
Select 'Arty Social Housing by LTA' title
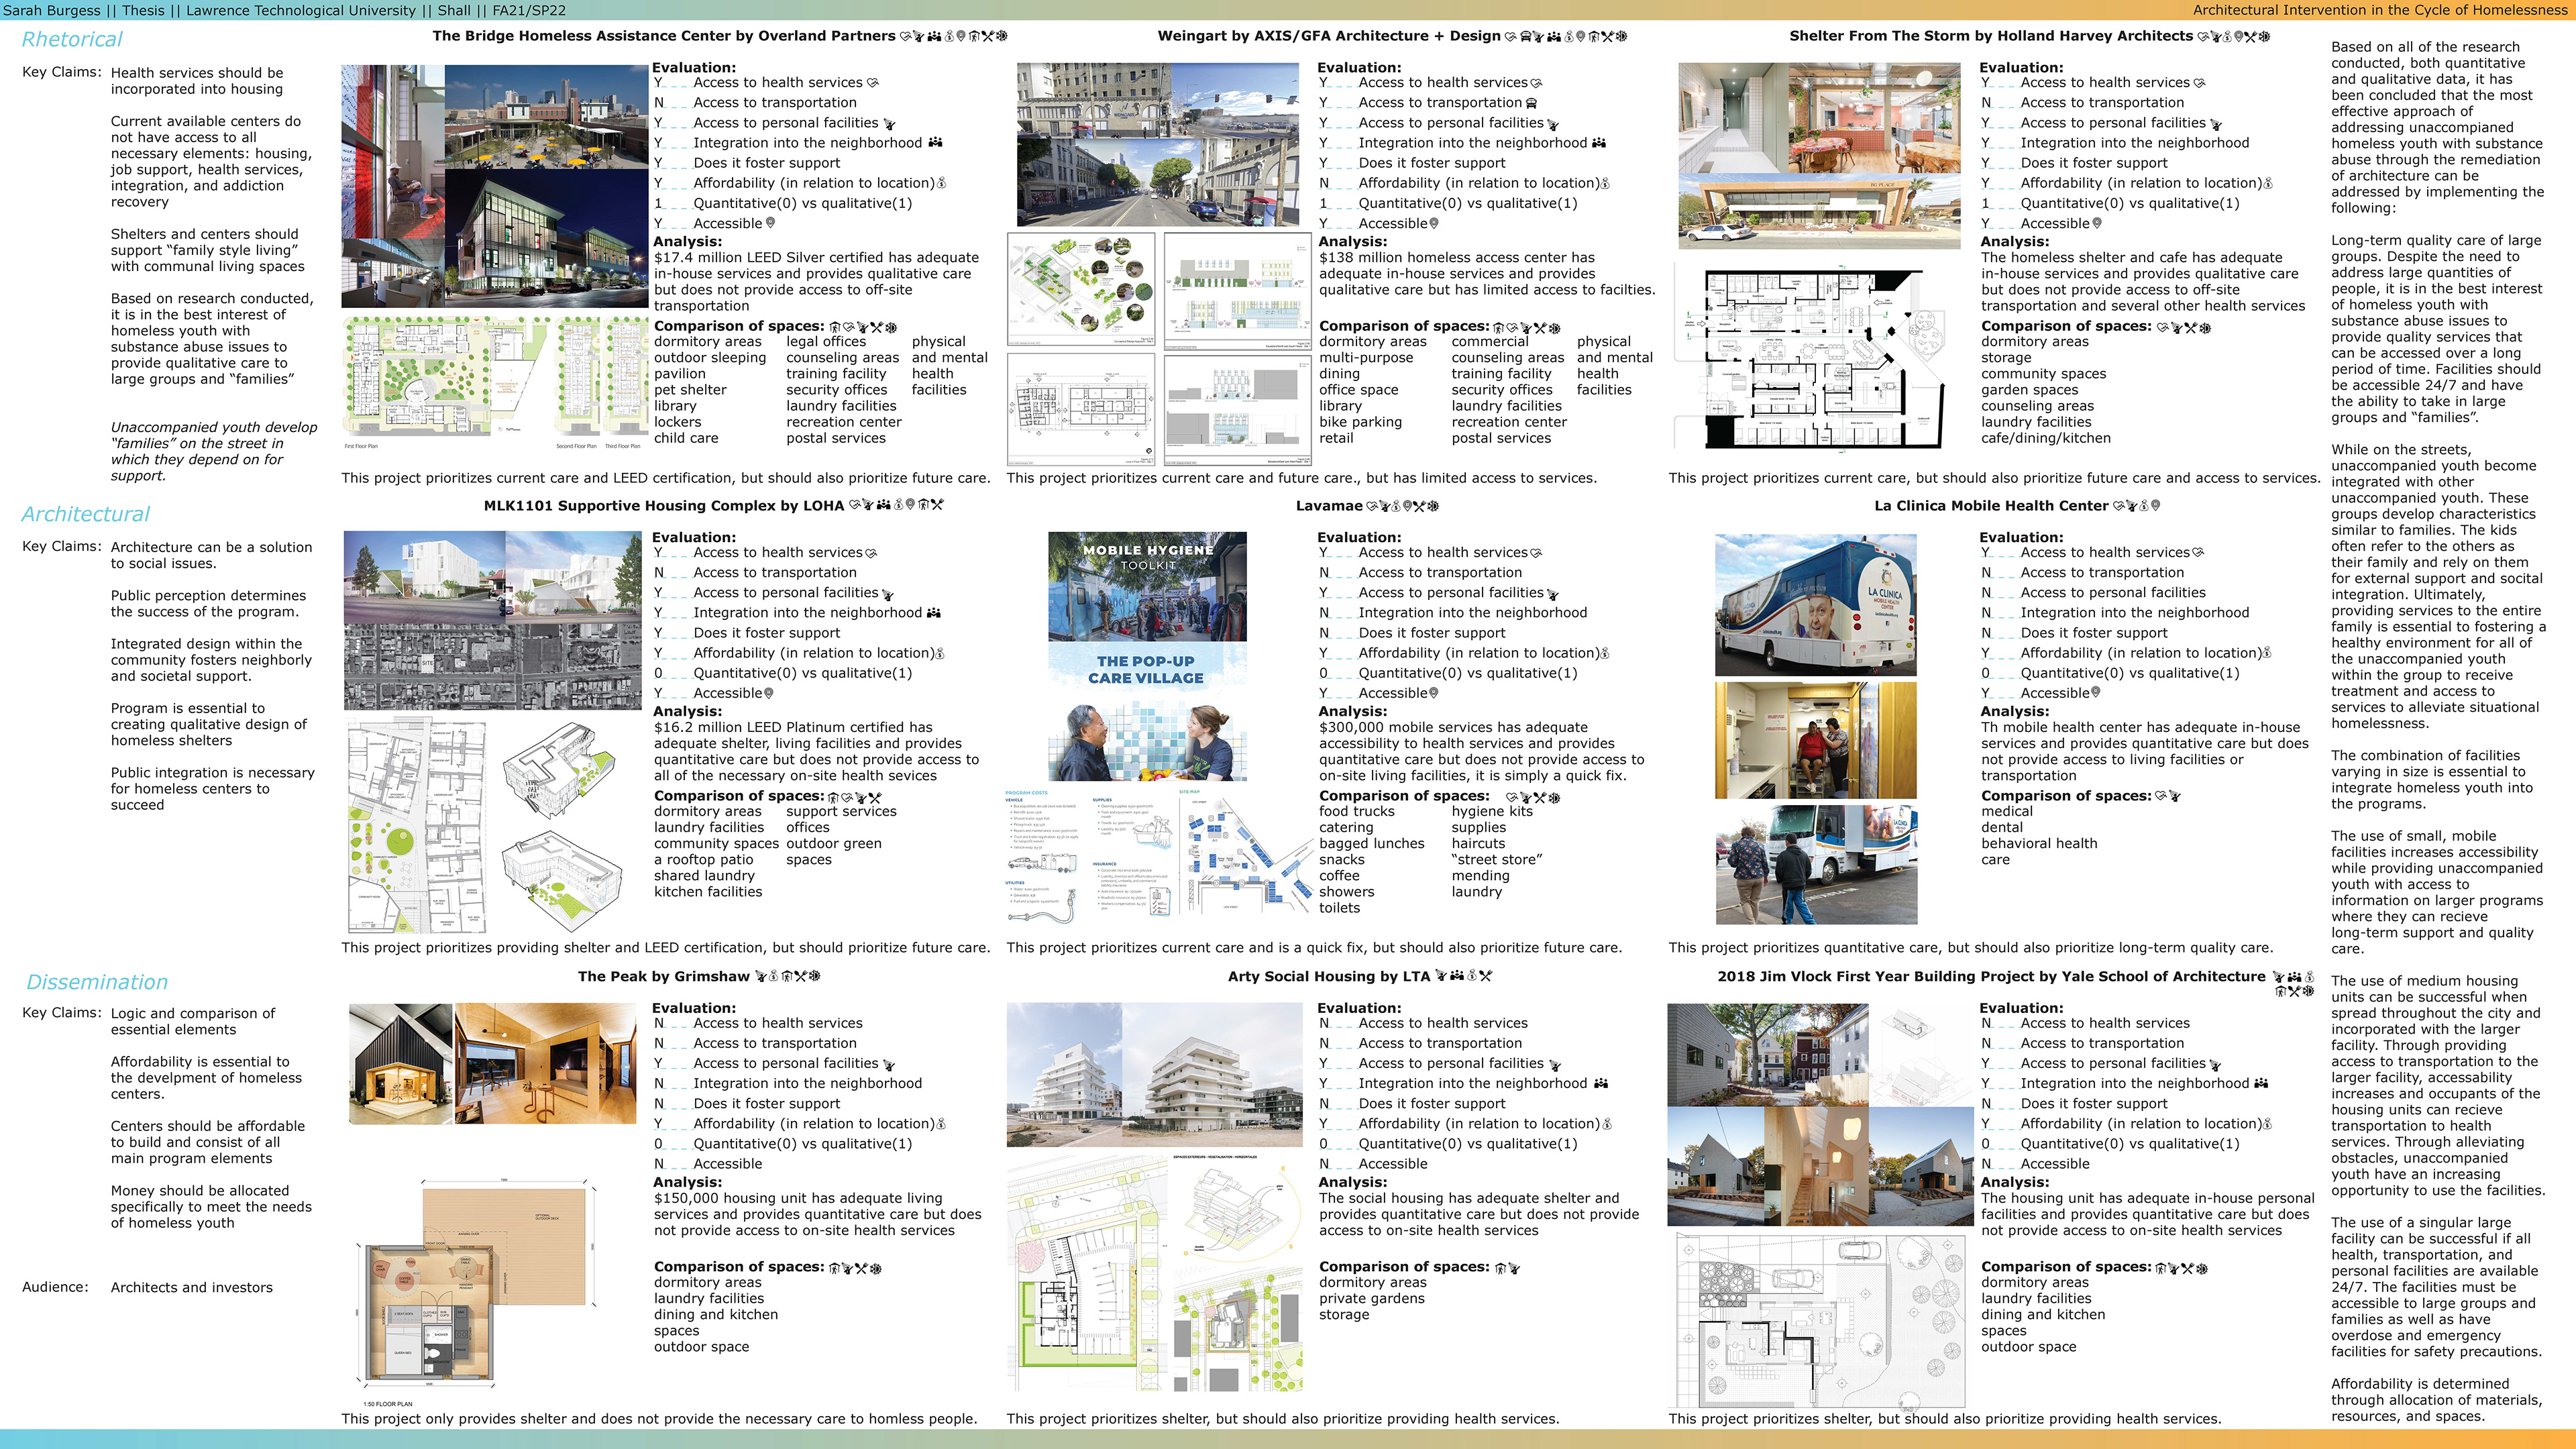pyautogui.click(x=1329, y=977)
